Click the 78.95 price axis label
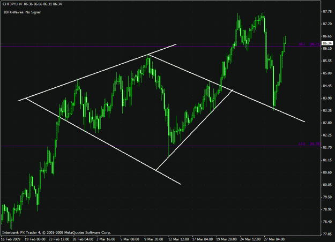Image resolution: width=335 pixels, height=242 pixels. pyautogui.click(x=327, y=209)
